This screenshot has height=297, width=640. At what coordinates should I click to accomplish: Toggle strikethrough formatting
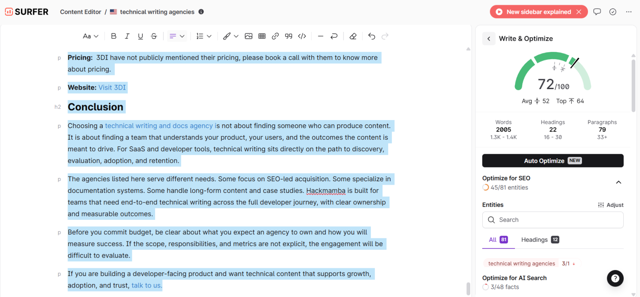point(154,36)
